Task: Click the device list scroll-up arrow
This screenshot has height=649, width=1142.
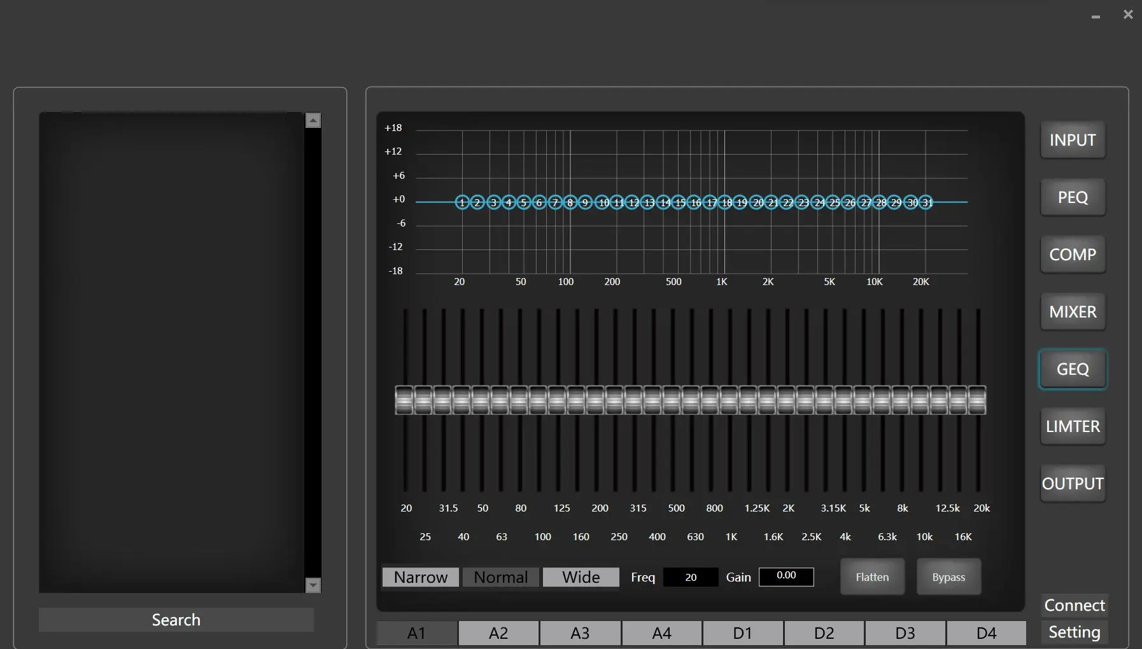Action: click(313, 120)
